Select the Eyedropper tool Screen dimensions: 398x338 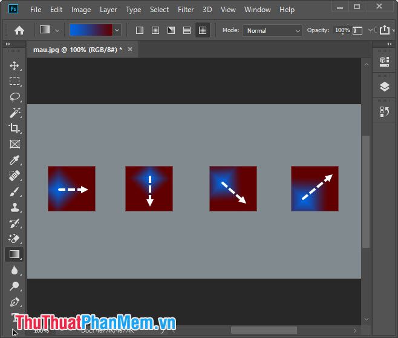[15, 160]
